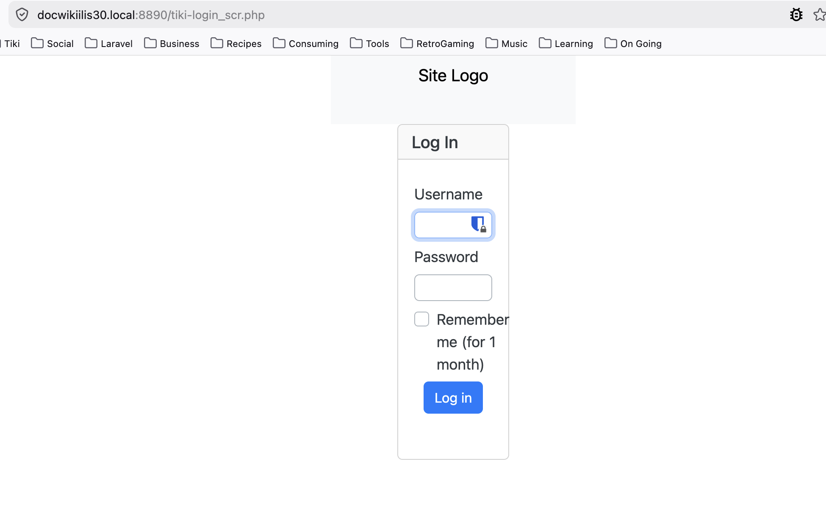Bookmark page with star icon
Image resolution: width=826 pixels, height=514 pixels.
coord(820,15)
